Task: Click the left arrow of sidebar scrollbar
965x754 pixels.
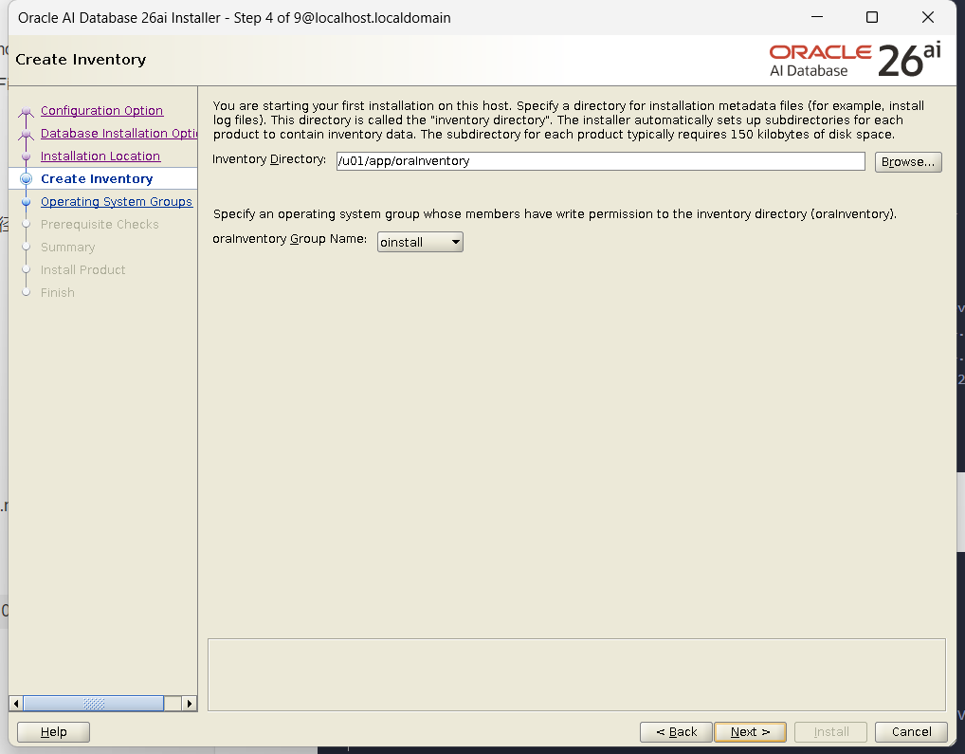Action: (x=16, y=703)
